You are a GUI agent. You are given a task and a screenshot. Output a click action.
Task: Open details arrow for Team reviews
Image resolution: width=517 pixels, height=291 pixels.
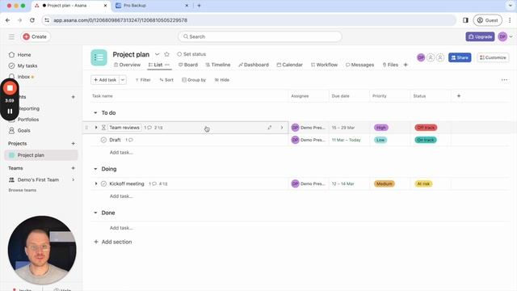(282, 128)
